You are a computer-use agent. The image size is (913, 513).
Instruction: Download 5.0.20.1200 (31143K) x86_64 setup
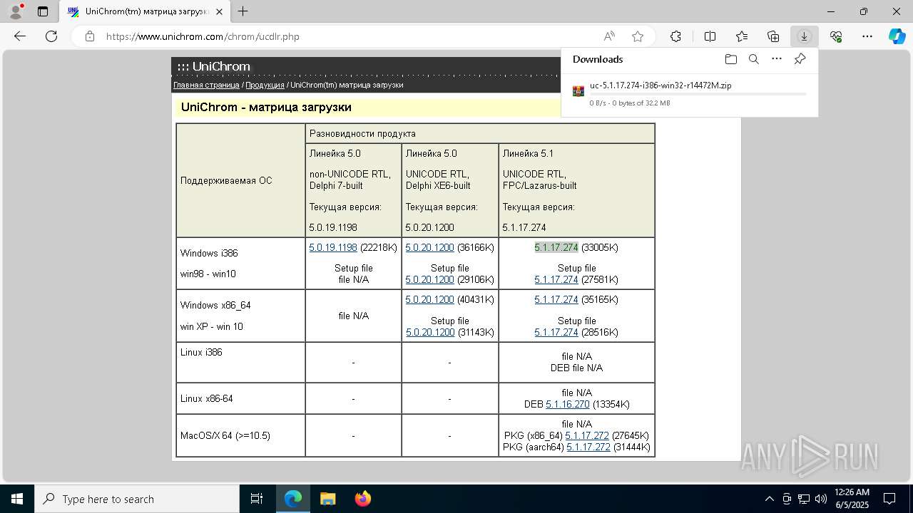coord(430,332)
